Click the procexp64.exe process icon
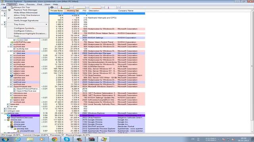This screenshot has width=254, height=142. coord(18,131)
